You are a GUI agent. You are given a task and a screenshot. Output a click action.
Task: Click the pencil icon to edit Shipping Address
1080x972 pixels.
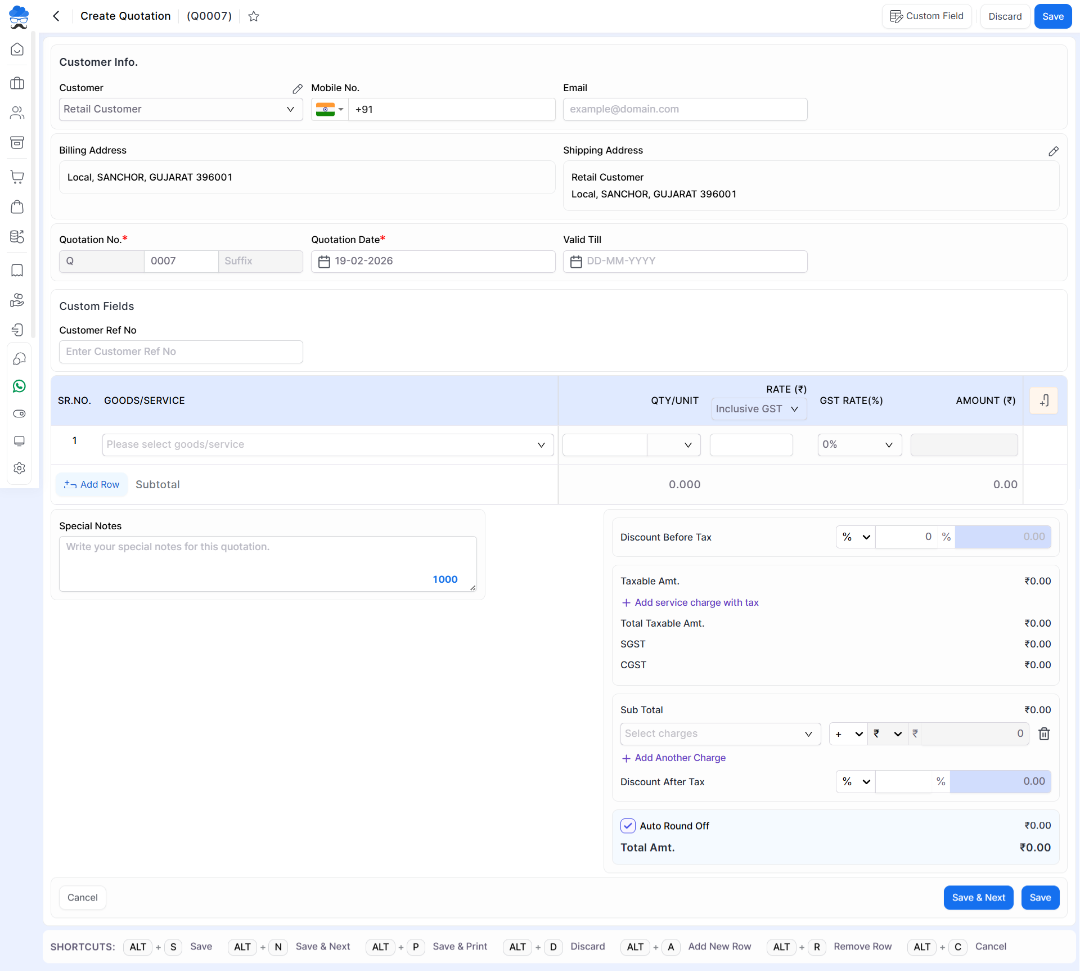[1053, 151]
